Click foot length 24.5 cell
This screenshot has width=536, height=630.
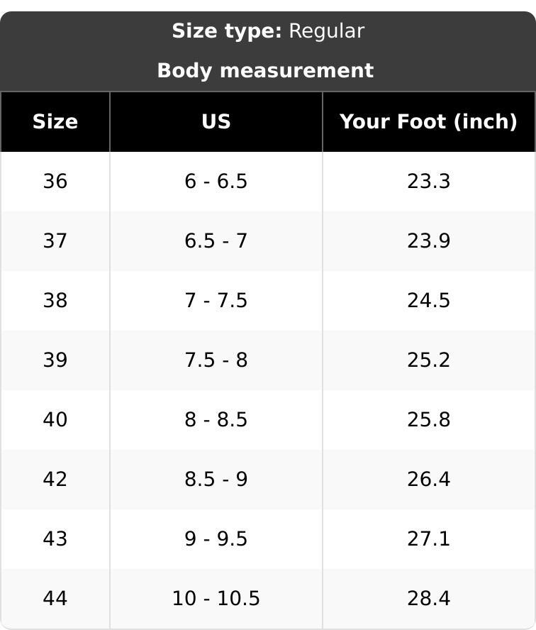click(x=428, y=300)
